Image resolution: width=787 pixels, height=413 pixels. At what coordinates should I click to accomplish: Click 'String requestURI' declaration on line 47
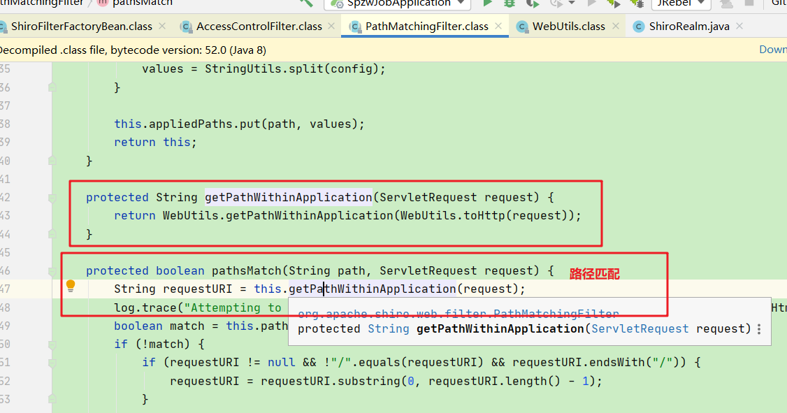pyautogui.click(x=173, y=289)
